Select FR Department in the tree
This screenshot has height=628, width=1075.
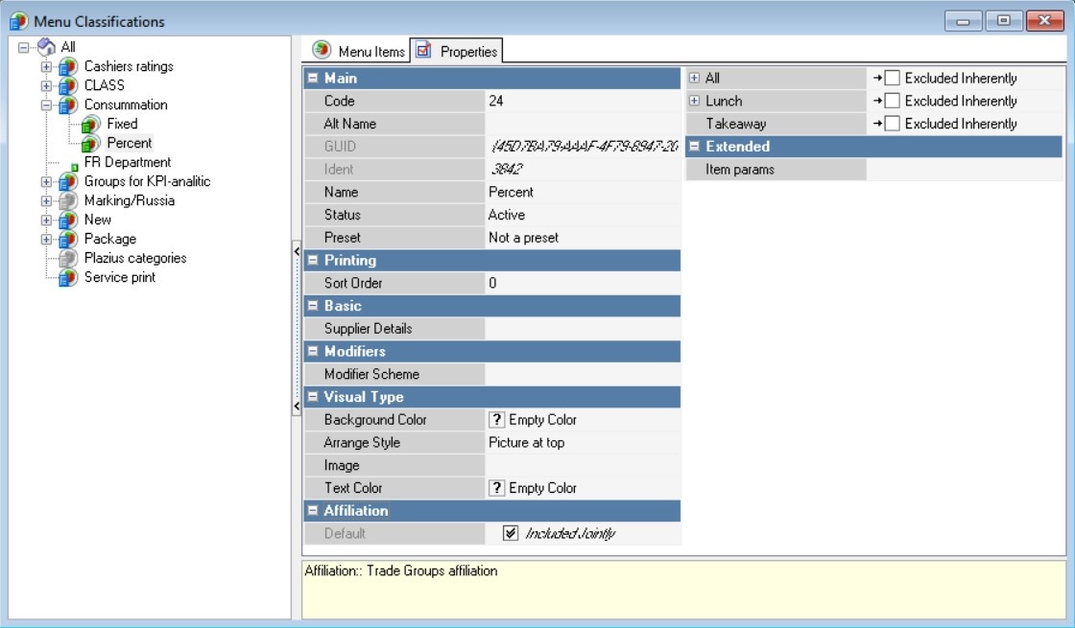[127, 162]
